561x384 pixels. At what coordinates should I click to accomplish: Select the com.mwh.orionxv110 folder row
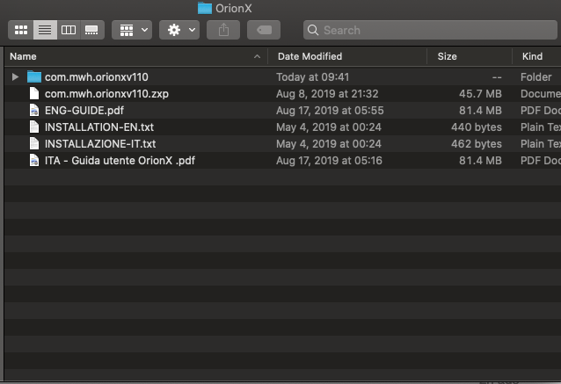click(x=282, y=76)
